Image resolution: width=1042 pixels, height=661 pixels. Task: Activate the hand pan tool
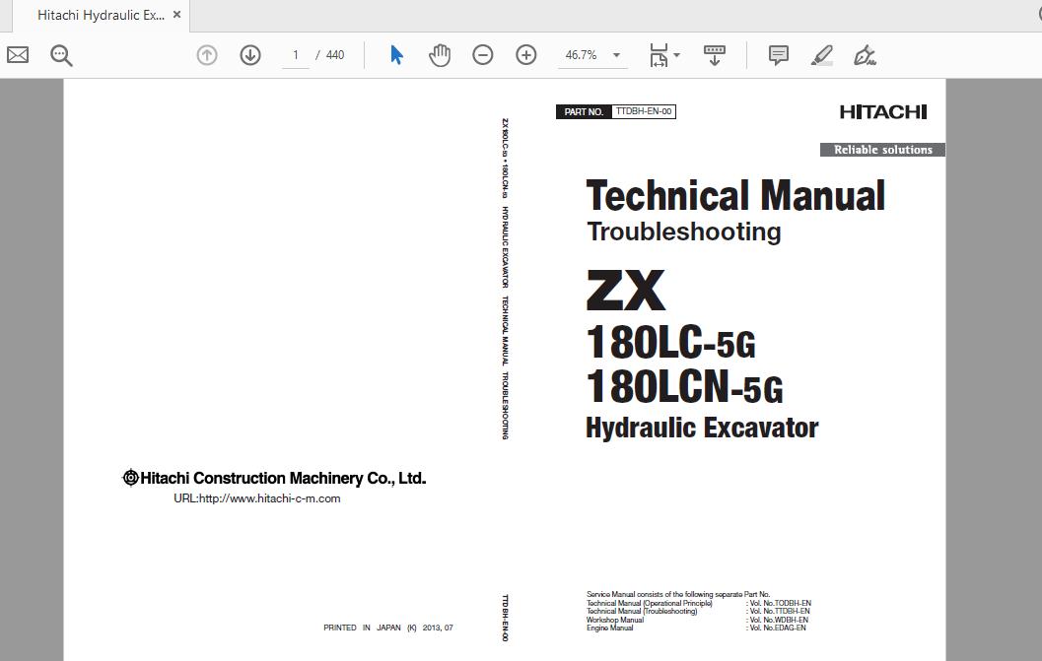(x=440, y=55)
